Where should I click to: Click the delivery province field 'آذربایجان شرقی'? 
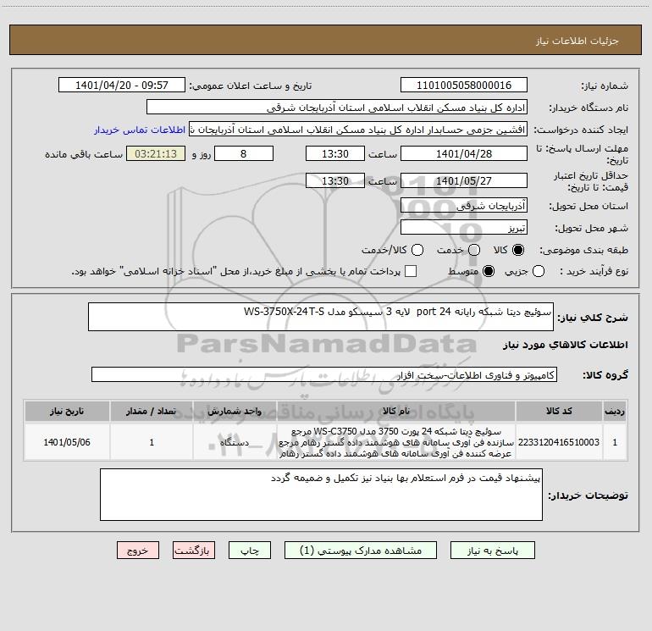464,206
